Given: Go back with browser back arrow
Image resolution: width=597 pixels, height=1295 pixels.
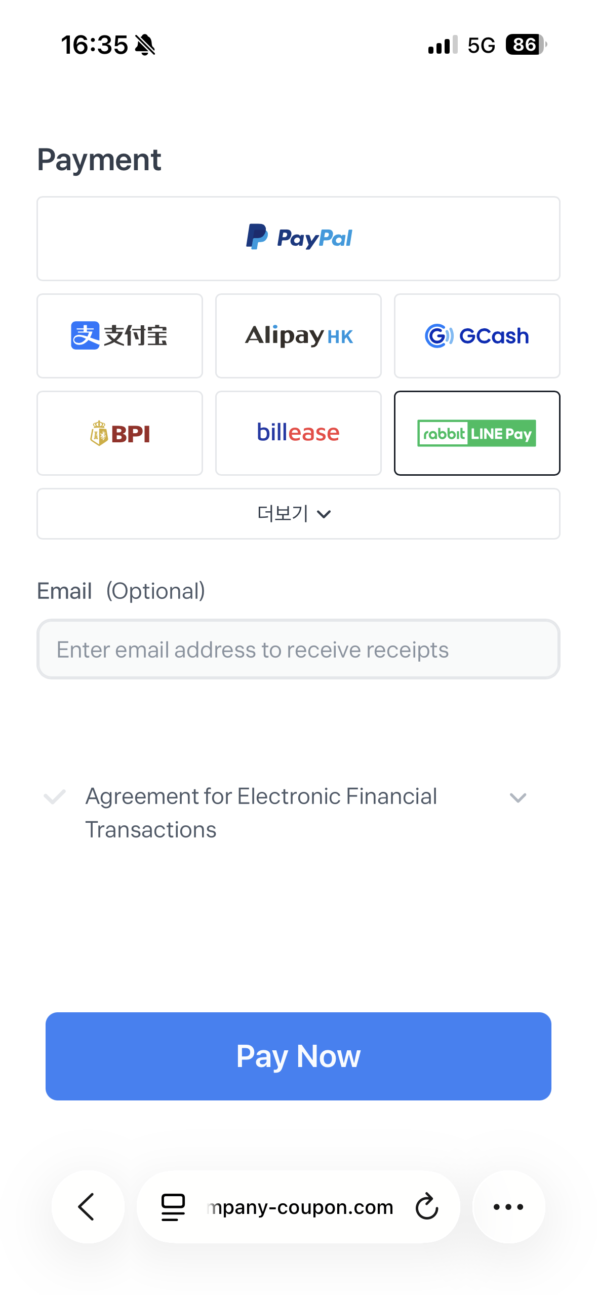Looking at the screenshot, I should tap(88, 1206).
